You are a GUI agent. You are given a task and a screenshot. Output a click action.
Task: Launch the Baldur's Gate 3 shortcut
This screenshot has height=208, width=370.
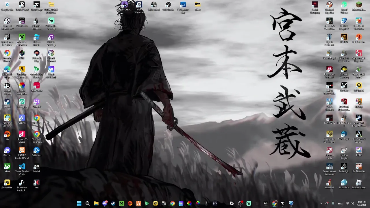(x=344, y=121)
